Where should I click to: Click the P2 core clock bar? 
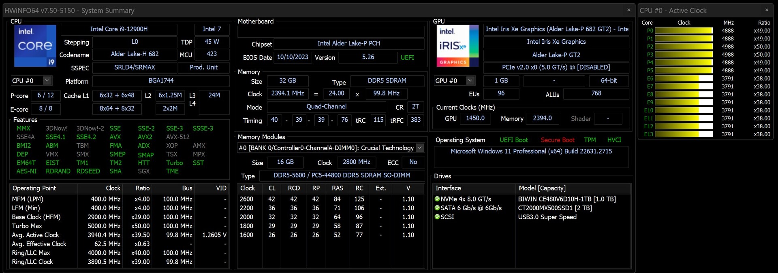(x=684, y=47)
